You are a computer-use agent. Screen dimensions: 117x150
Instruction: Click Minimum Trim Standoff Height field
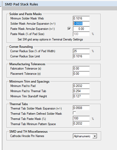pyautogui.click(x=81, y=96)
